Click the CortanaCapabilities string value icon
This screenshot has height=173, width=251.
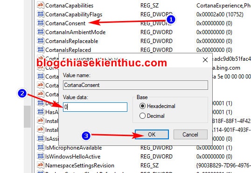click(40, 5)
